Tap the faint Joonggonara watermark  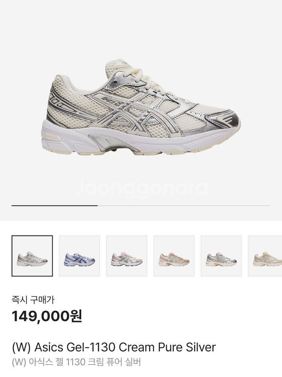pyautogui.click(x=141, y=188)
